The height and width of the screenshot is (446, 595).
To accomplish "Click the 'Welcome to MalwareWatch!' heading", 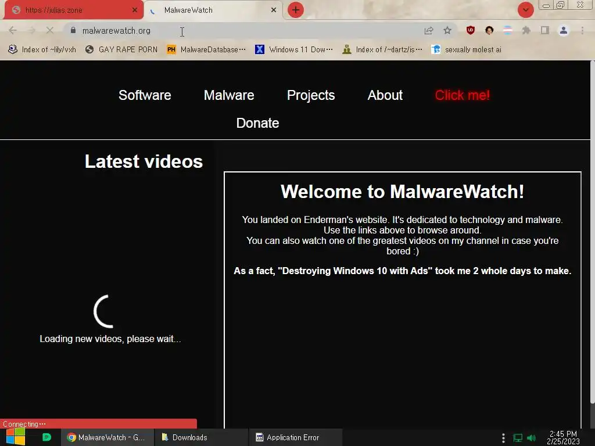I will click(x=402, y=192).
